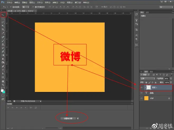Select the Move tool in the toolbox
Viewport: 174px width, 130px height.
(x=3, y=15)
